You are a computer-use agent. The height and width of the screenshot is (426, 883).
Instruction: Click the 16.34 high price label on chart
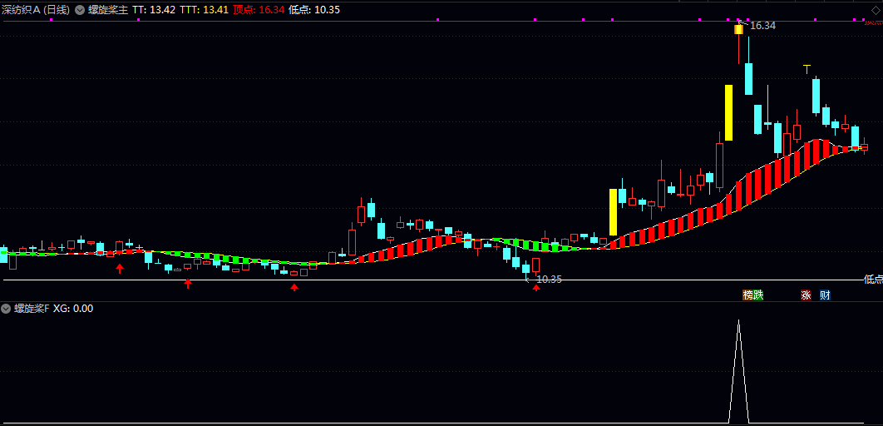(763, 25)
